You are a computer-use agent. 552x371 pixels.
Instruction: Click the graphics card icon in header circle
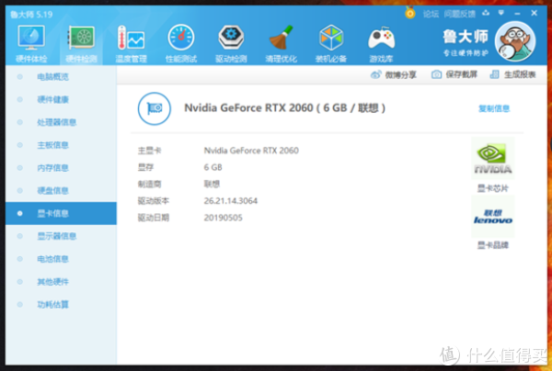(x=155, y=108)
